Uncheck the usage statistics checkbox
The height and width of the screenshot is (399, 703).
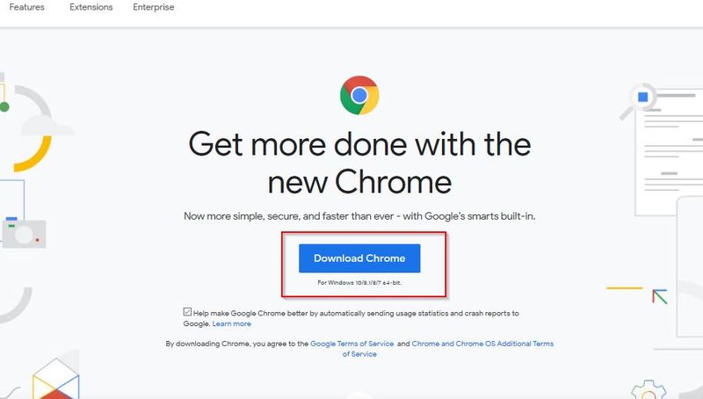coord(187,312)
